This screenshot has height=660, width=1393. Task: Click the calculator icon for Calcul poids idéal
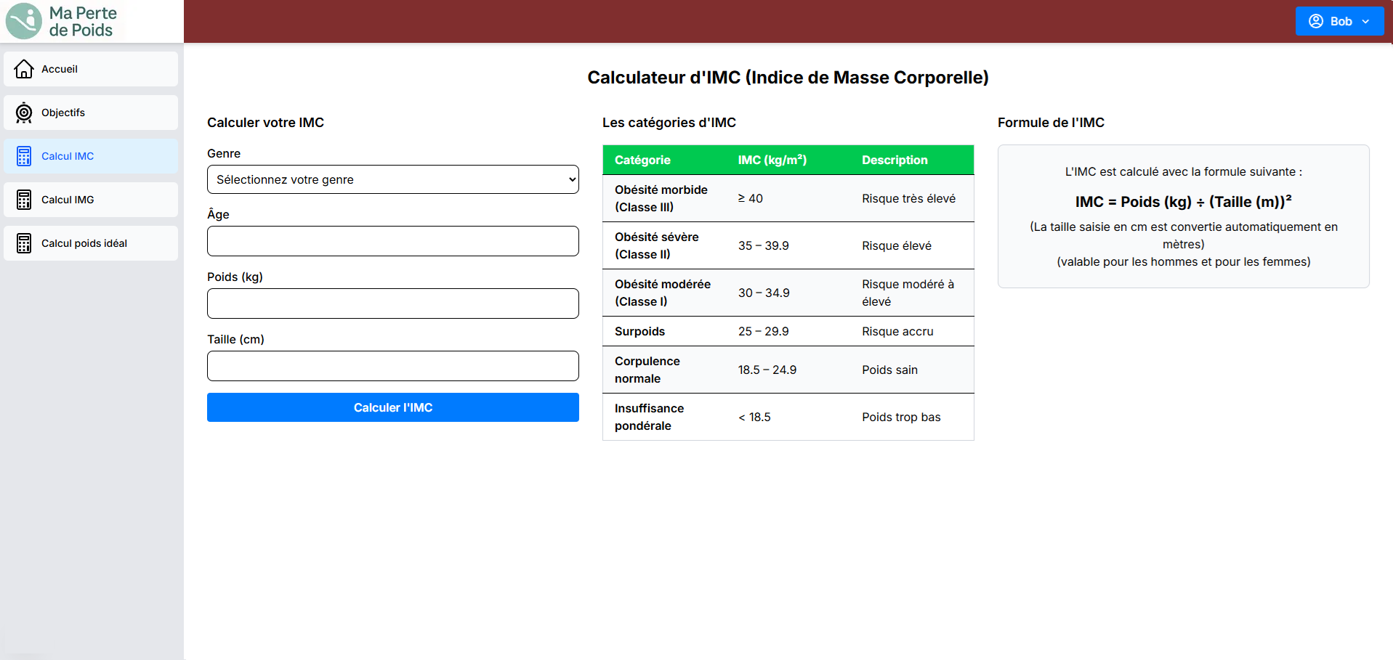[24, 243]
